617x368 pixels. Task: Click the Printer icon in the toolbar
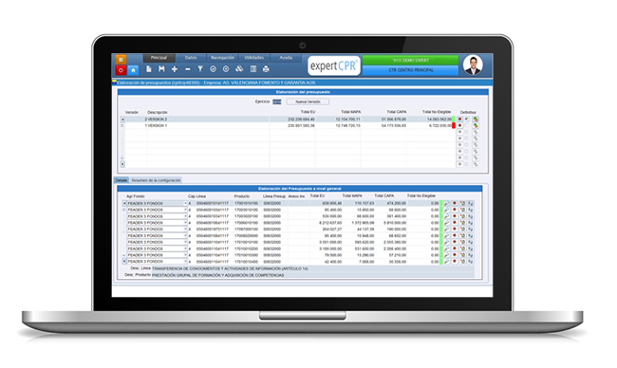(266, 69)
